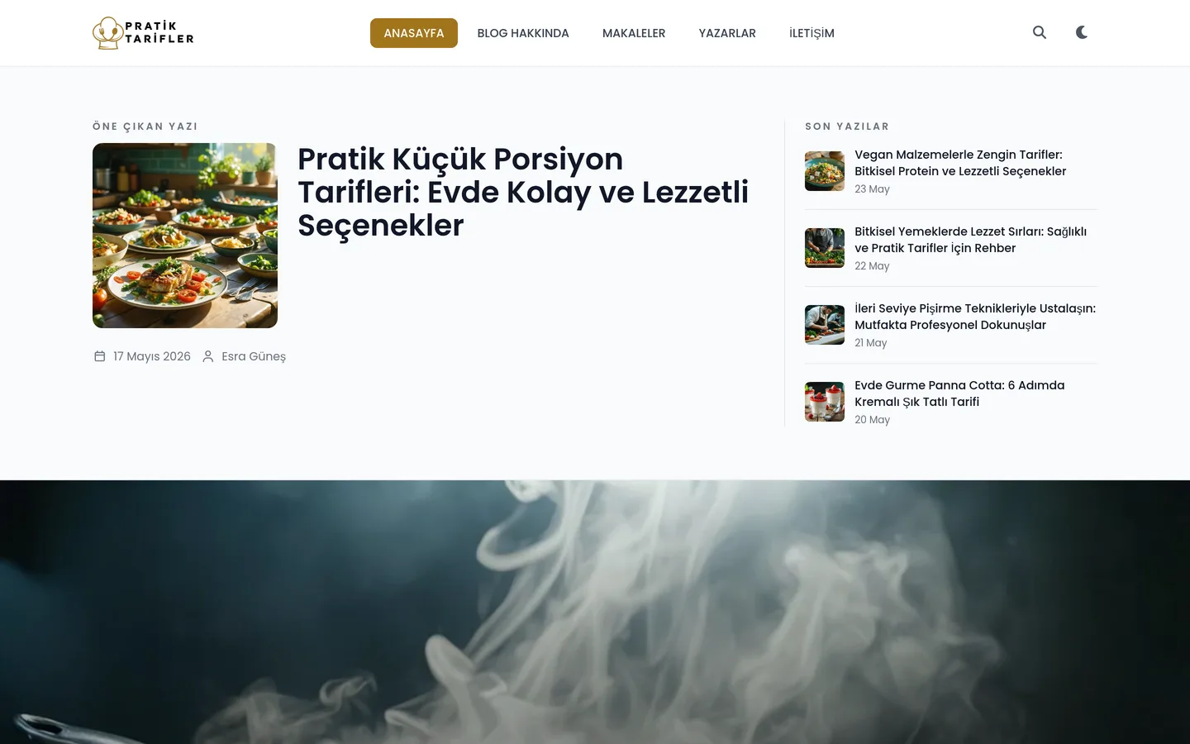Click the Panna Cotta post thumbnail
Image resolution: width=1190 pixels, height=744 pixels.
click(x=825, y=402)
